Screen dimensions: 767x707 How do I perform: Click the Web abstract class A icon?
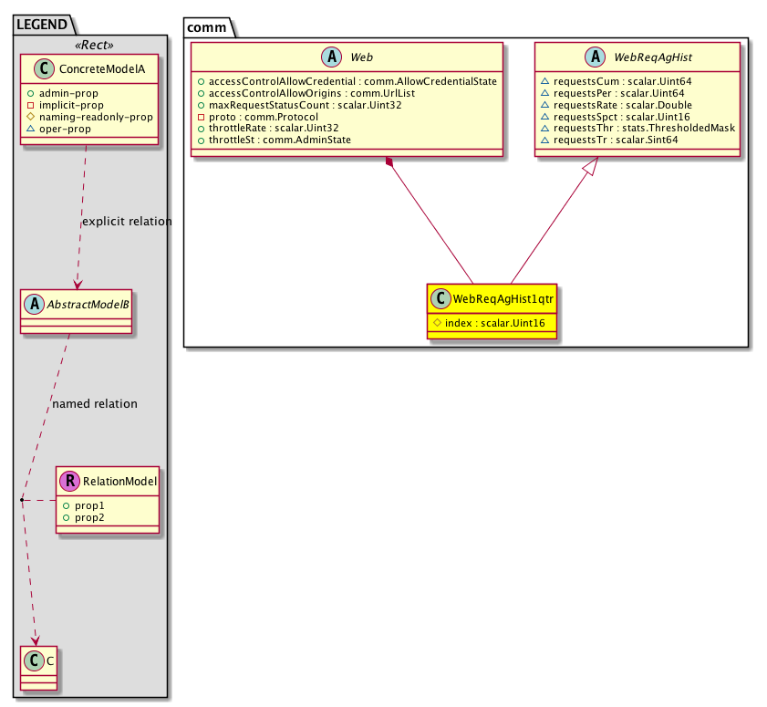click(334, 58)
